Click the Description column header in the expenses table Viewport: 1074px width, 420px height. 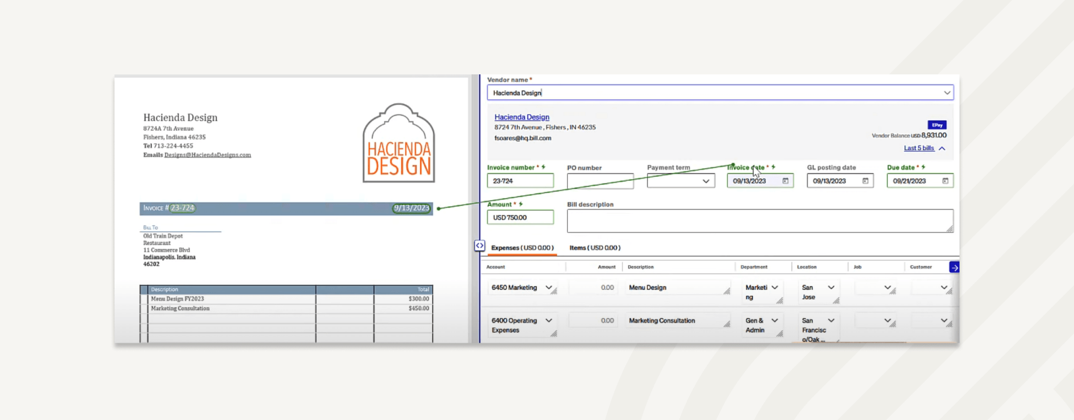click(x=641, y=267)
